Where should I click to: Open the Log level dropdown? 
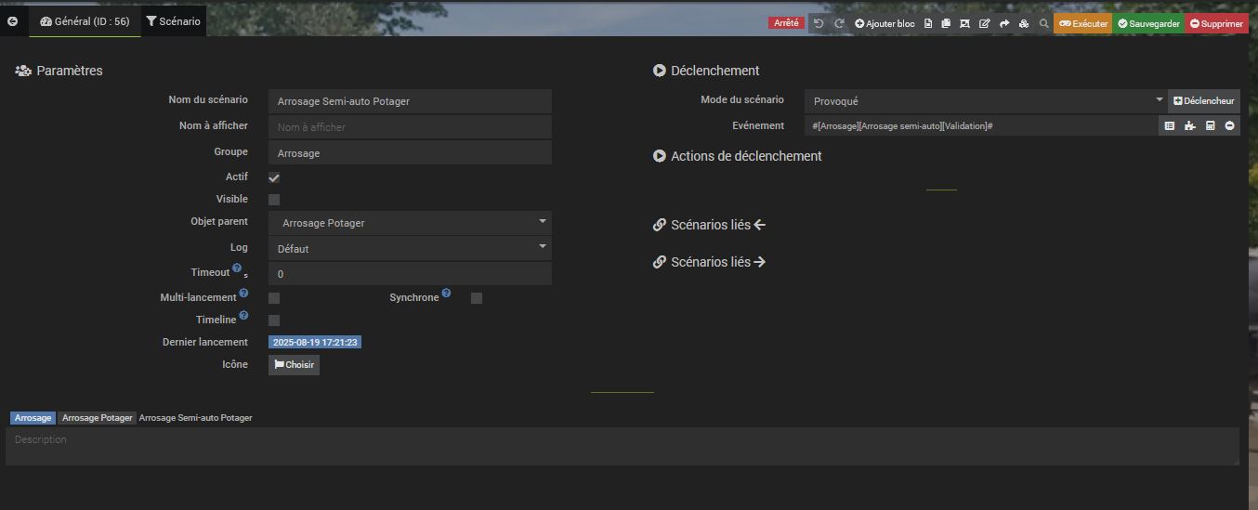point(410,248)
